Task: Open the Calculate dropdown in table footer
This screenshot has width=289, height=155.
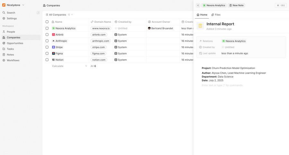Action: click(x=69, y=66)
